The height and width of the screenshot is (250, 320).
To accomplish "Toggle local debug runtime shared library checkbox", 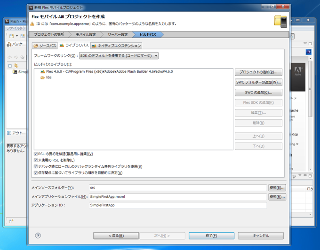I will coord(35,166).
